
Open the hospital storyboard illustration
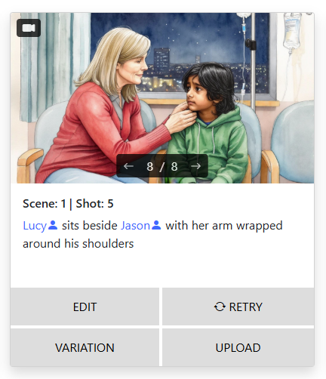click(x=162, y=98)
